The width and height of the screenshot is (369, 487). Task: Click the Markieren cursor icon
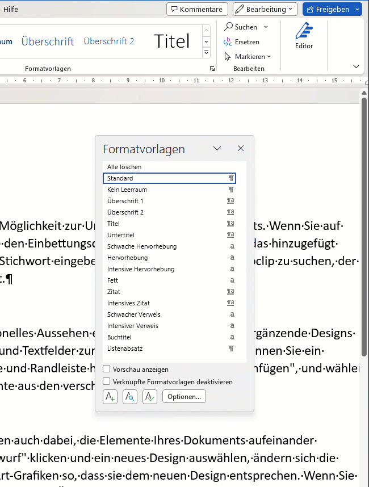(x=228, y=56)
